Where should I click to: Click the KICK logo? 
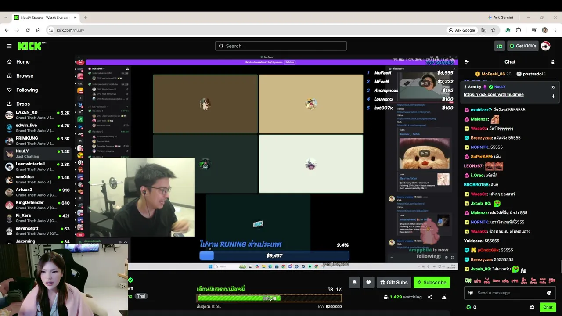click(x=32, y=46)
